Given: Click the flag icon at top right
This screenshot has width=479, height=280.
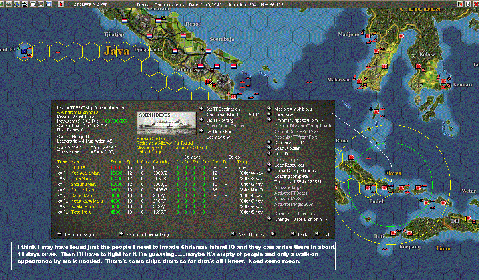Looking at the screenshot, I should click(460, 4).
